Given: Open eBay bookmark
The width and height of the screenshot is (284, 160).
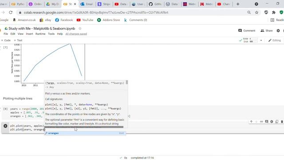Looking at the screenshot, I should point(45,20).
